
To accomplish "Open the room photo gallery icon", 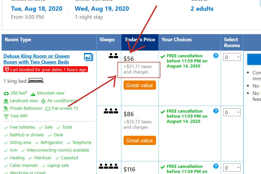I will (88, 57).
